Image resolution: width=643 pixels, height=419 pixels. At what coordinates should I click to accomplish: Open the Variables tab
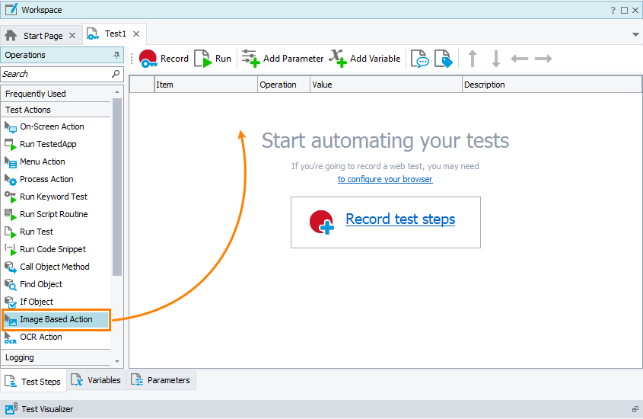click(96, 380)
